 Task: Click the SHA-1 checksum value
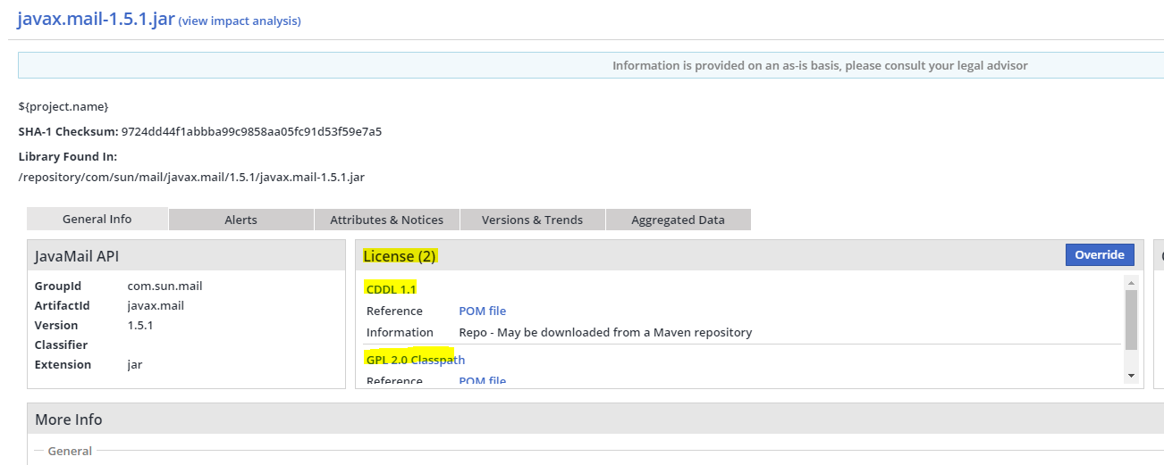tap(251, 131)
